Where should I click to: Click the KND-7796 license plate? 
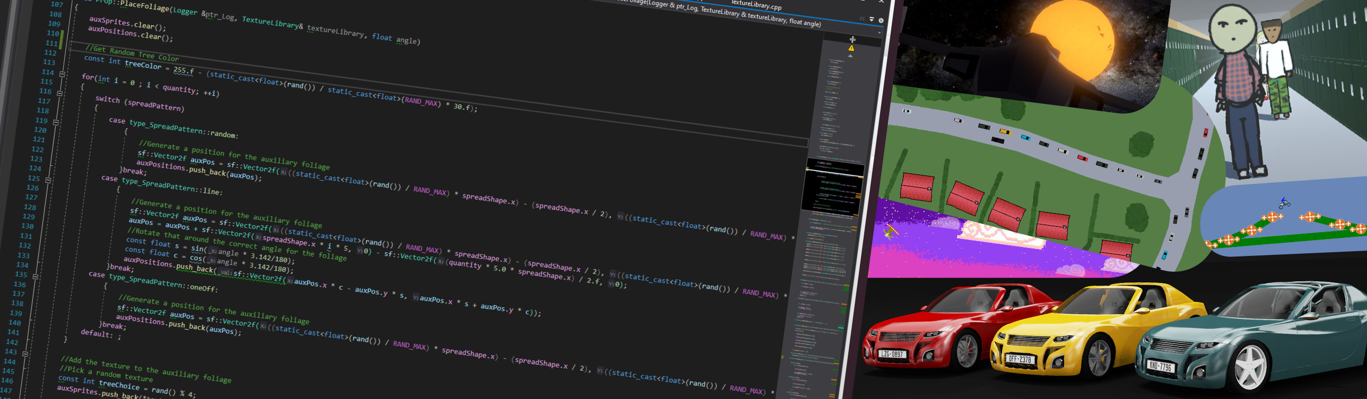(x=1160, y=366)
